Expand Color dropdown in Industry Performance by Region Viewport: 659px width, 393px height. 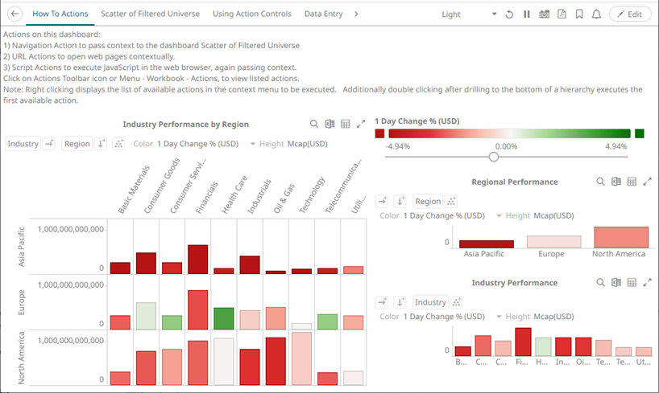[252, 144]
